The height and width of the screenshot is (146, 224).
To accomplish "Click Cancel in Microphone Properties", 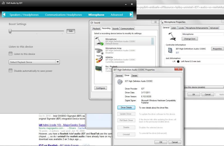I will pyautogui.click(x=207, y=94).
